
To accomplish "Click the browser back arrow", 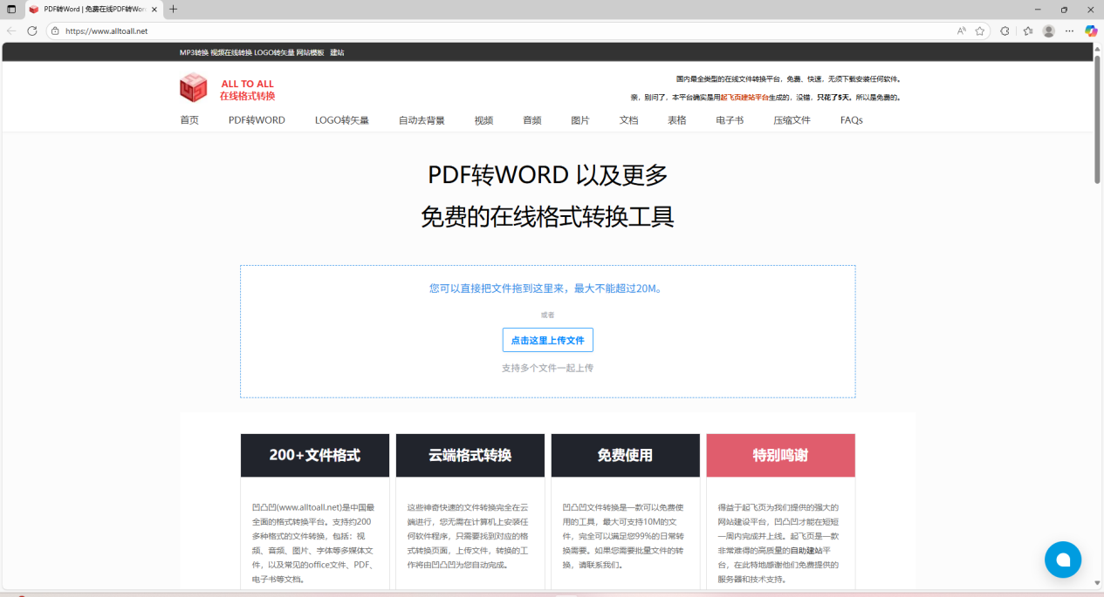I will [x=11, y=31].
